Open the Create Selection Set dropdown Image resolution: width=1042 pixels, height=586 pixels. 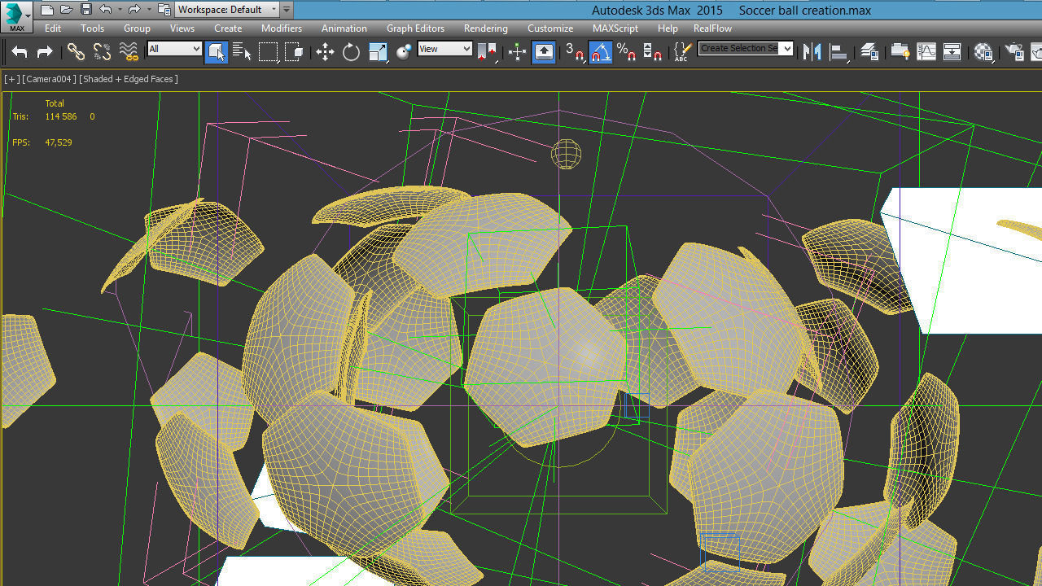[746, 49]
